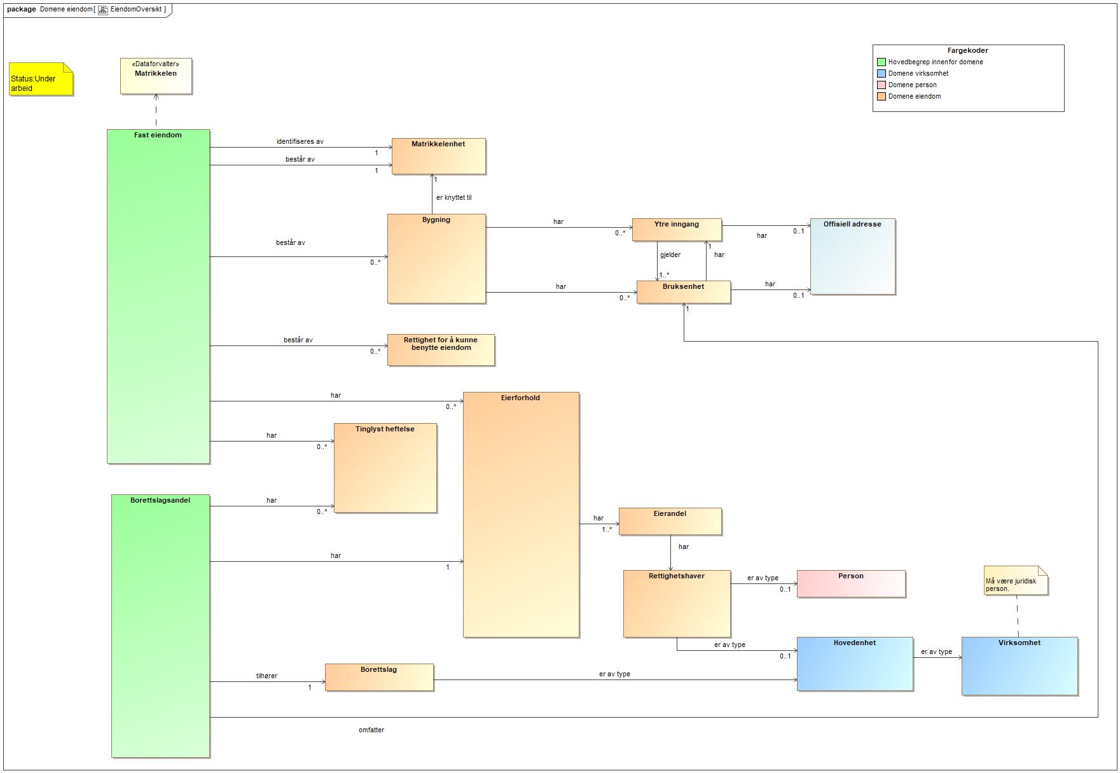Select the Borettslag class box
Screen dimensions: 1120x773
click(379, 677)
